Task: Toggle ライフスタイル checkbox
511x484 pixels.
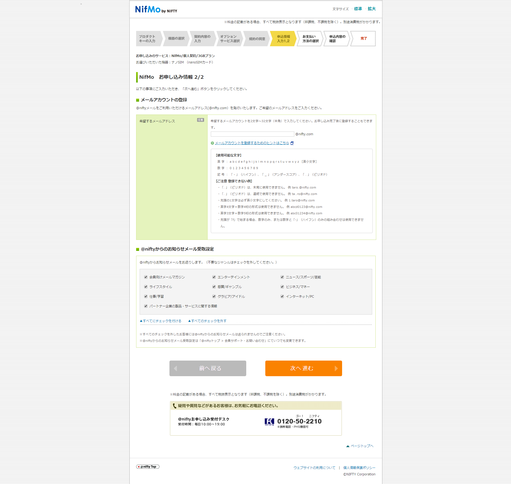Action: point(146,287)
